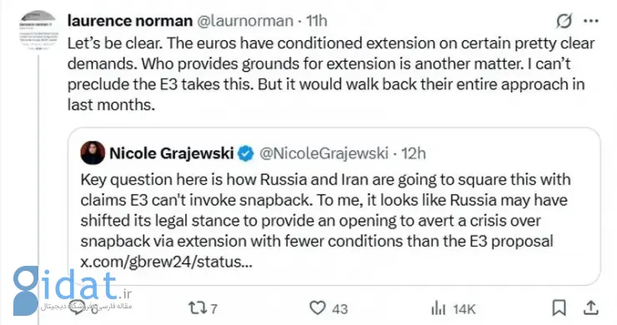Open the @laurnorman handle link
Screen dimensions: 617x325
[245, 21]
